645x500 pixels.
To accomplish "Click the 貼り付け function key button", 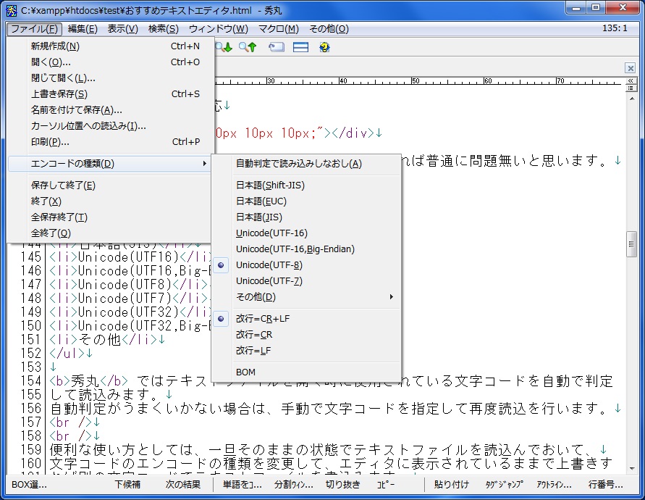I will [452, 485].
